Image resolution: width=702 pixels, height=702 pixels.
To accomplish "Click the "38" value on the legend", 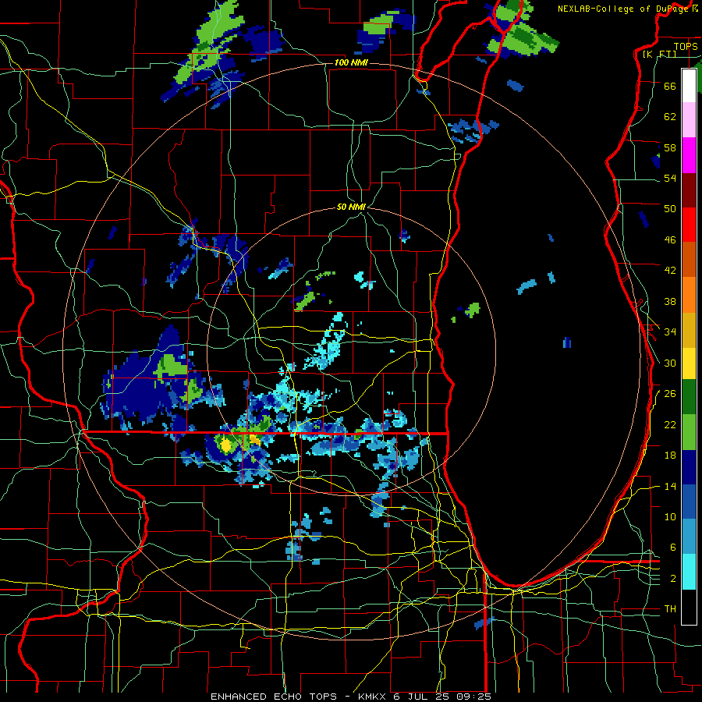I will pyautogui.click(x=670, y=301).
